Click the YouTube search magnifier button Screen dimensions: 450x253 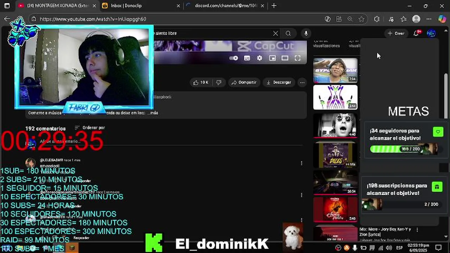(x=288, y=33)
